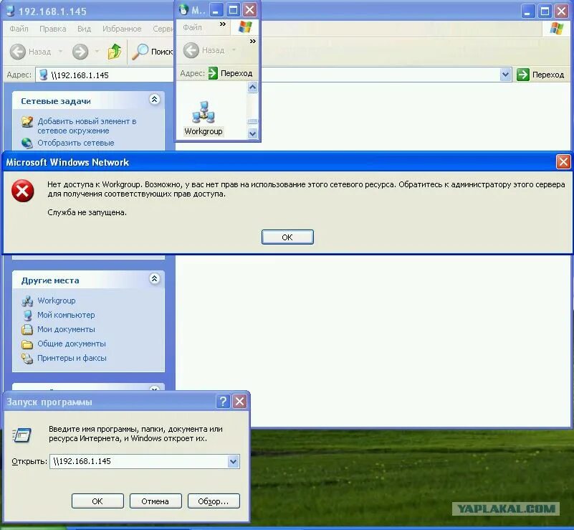Click the Run dialog help question mark
This screenshot has height=530, width=574.
tap(223, 402)
